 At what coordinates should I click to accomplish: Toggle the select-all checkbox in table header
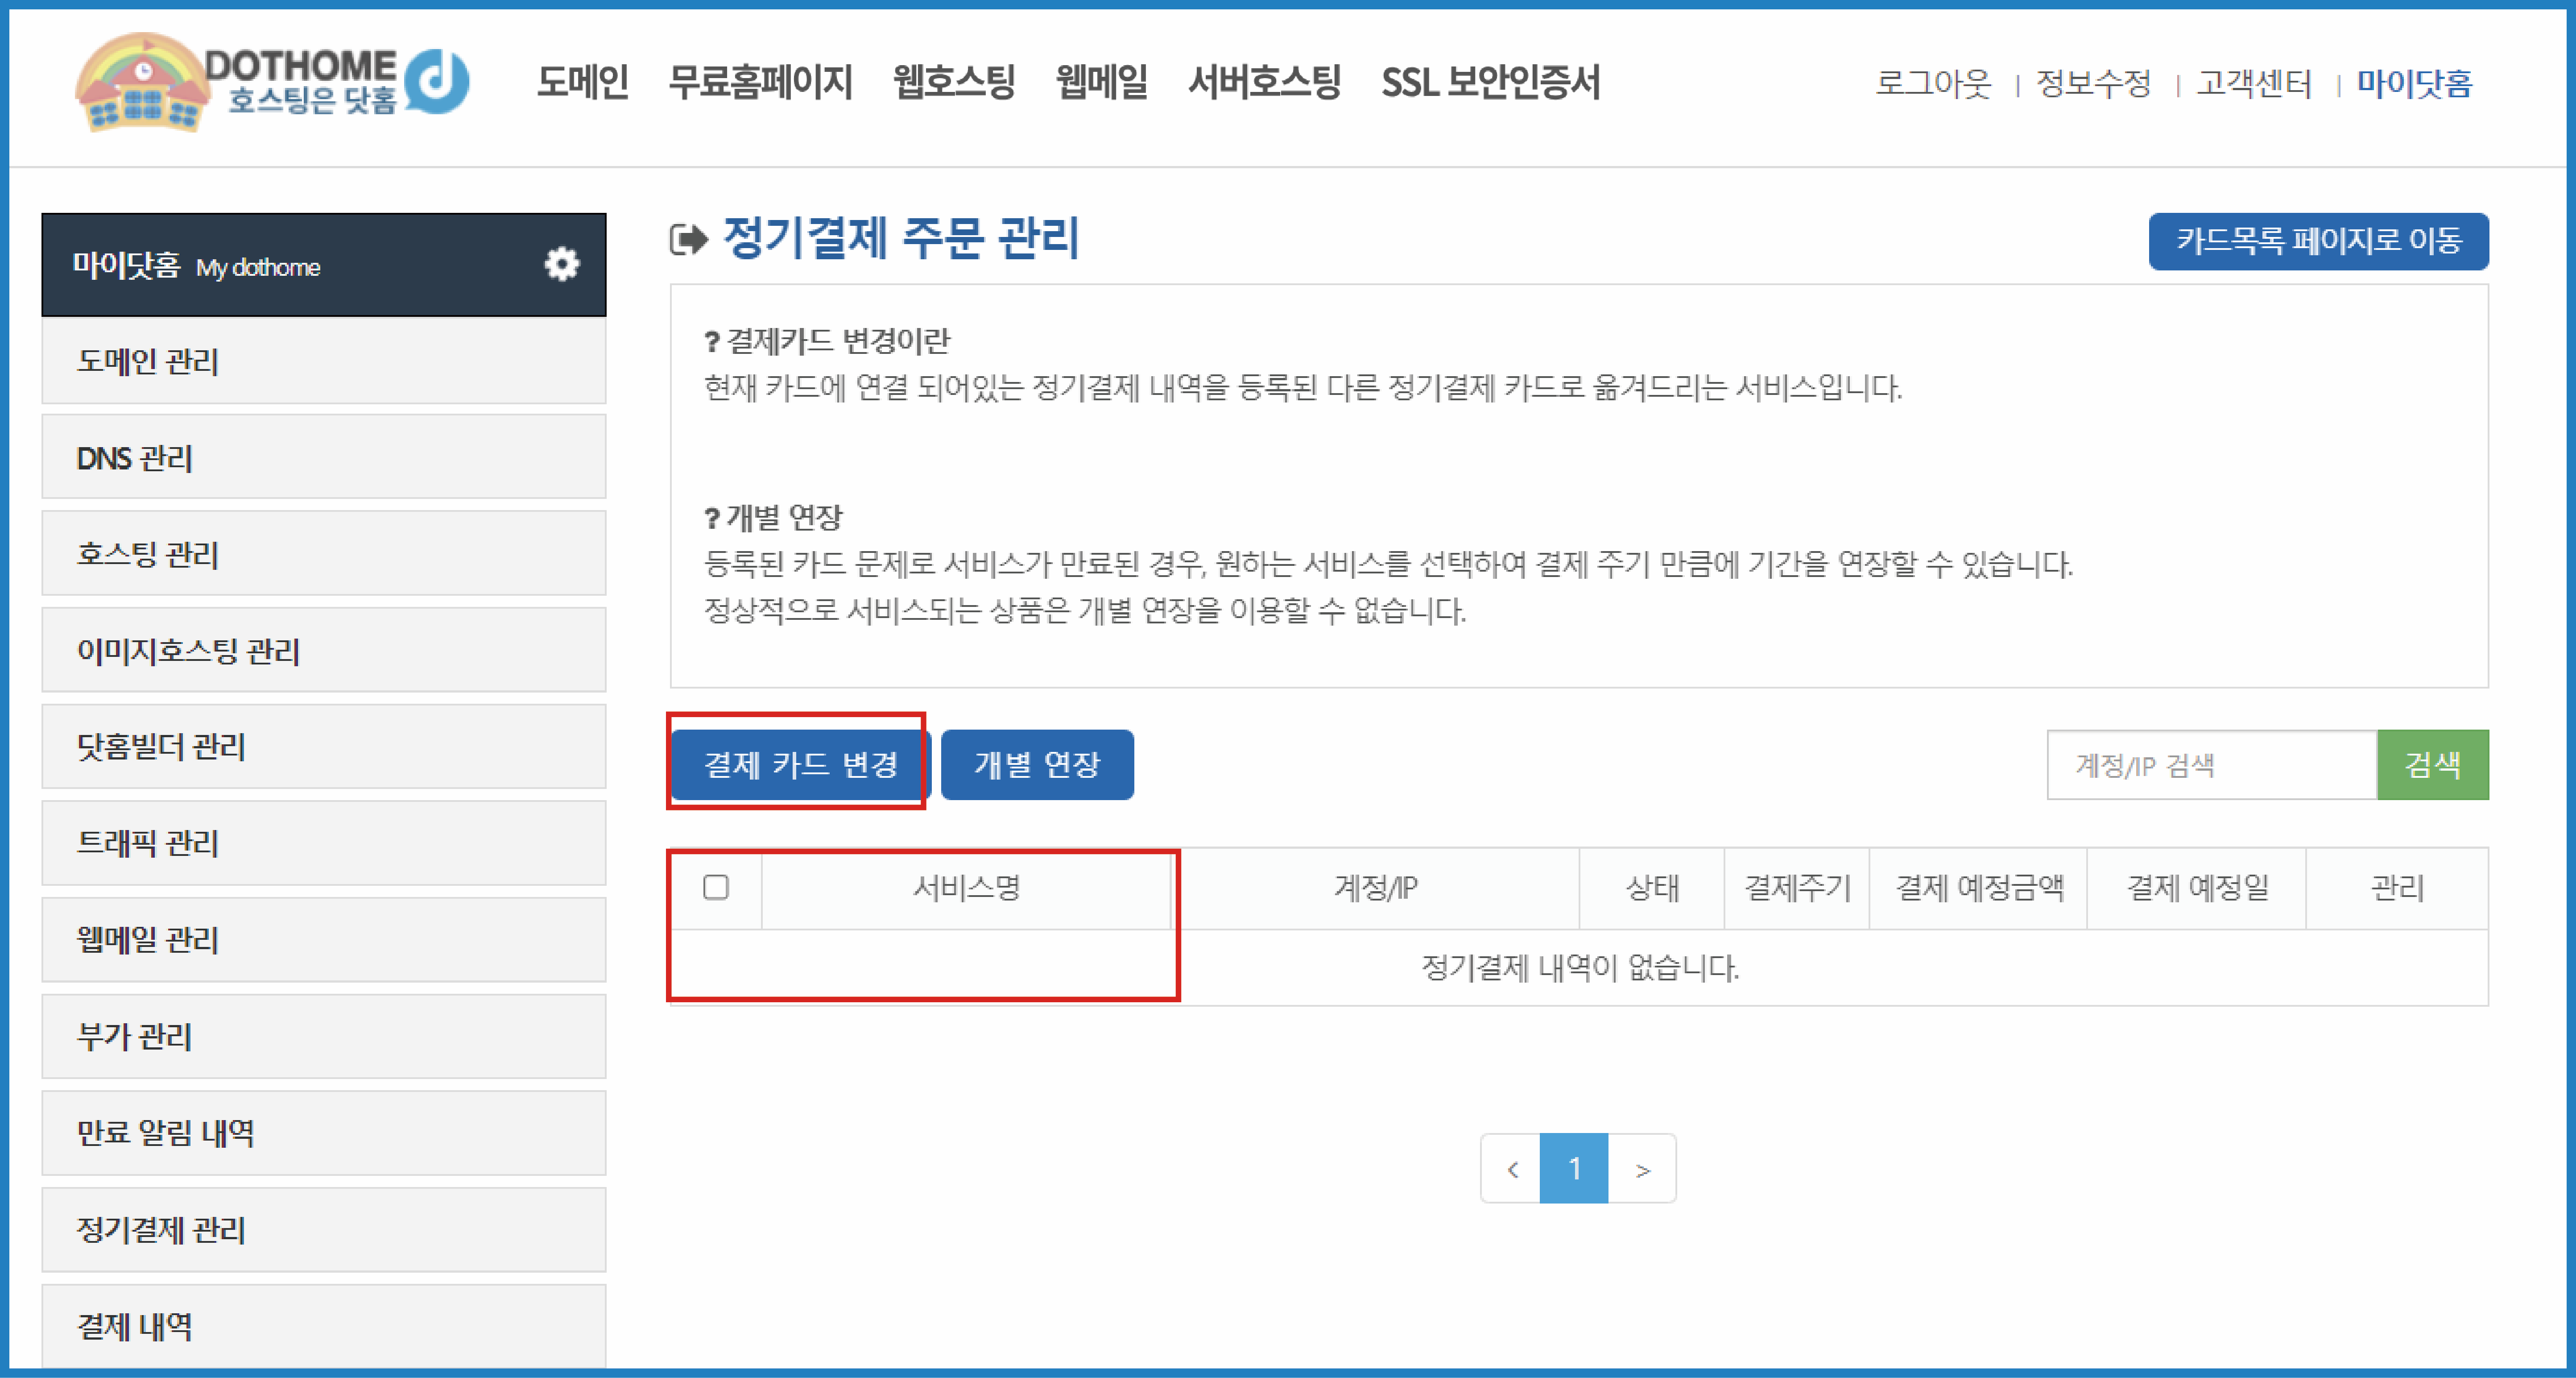pyautogui.click(x=716, y=888)
